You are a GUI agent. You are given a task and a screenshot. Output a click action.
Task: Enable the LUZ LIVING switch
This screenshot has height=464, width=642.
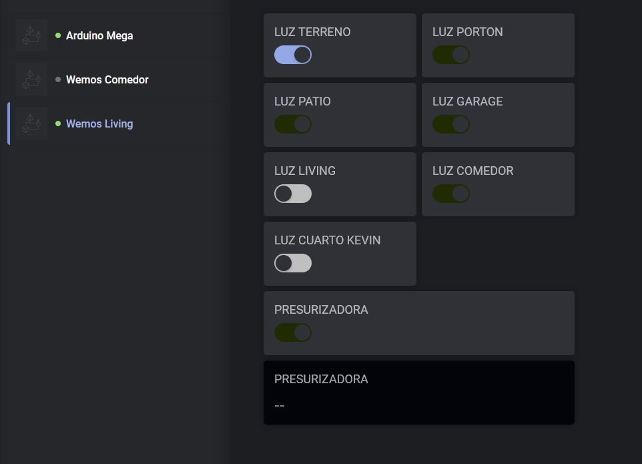293,194
